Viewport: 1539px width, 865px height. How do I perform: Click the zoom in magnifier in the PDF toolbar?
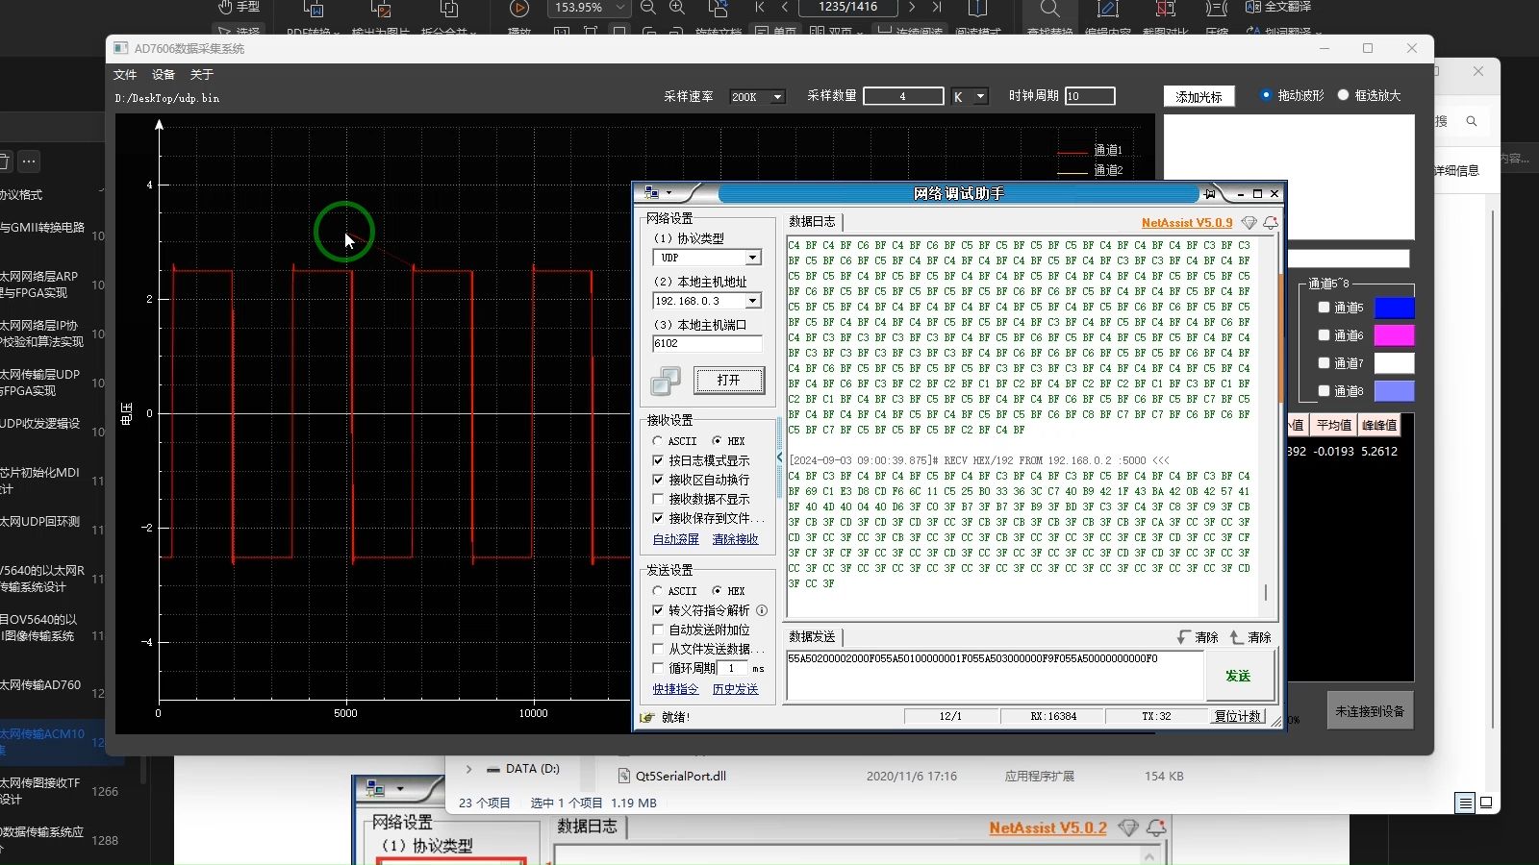[677, 8]
